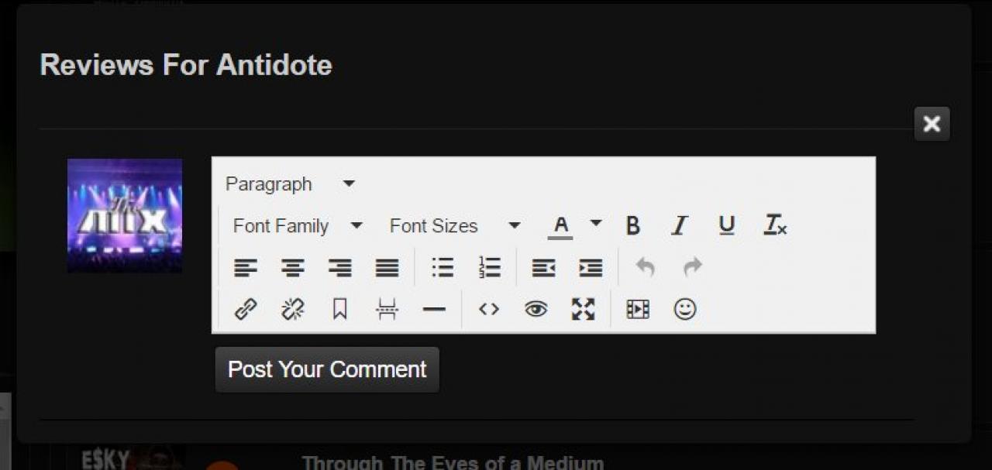Viewport: 992px width, 470px height.
Task: Remove link with unlink icon
Action: coord(293,310)
